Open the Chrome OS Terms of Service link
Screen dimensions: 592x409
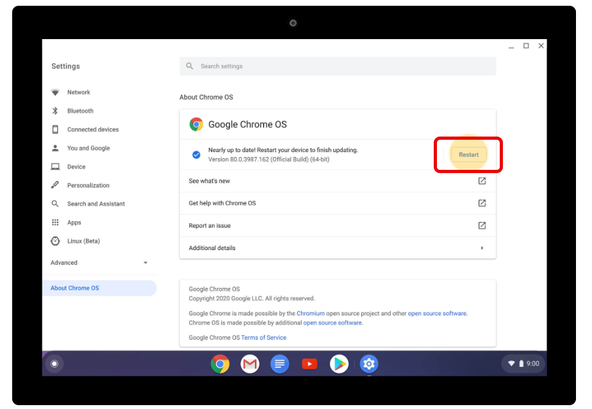point(263,337)
